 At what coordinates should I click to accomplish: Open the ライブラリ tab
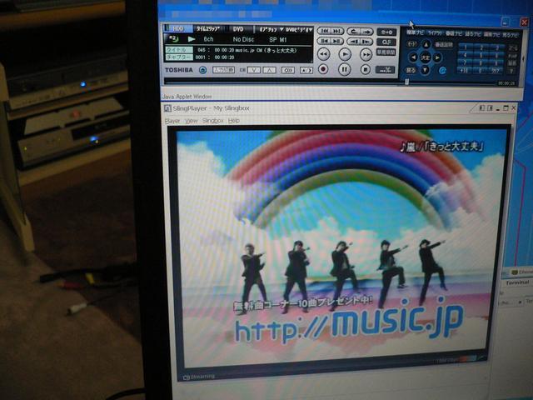pos(435,33)
